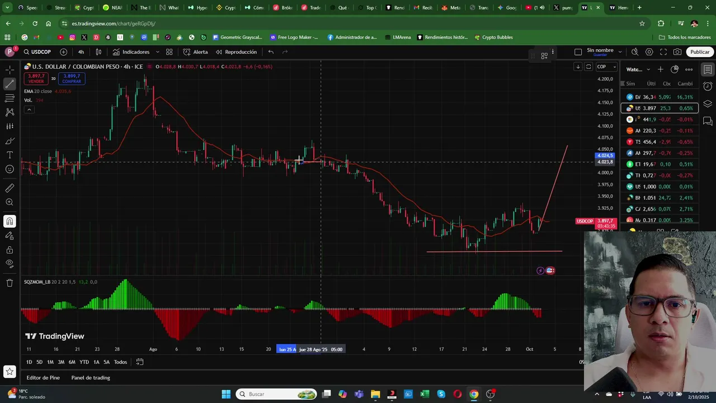This screenshot has width=716, height=403.
Task: Open the chats panel icon
Action: click(708, 121)
